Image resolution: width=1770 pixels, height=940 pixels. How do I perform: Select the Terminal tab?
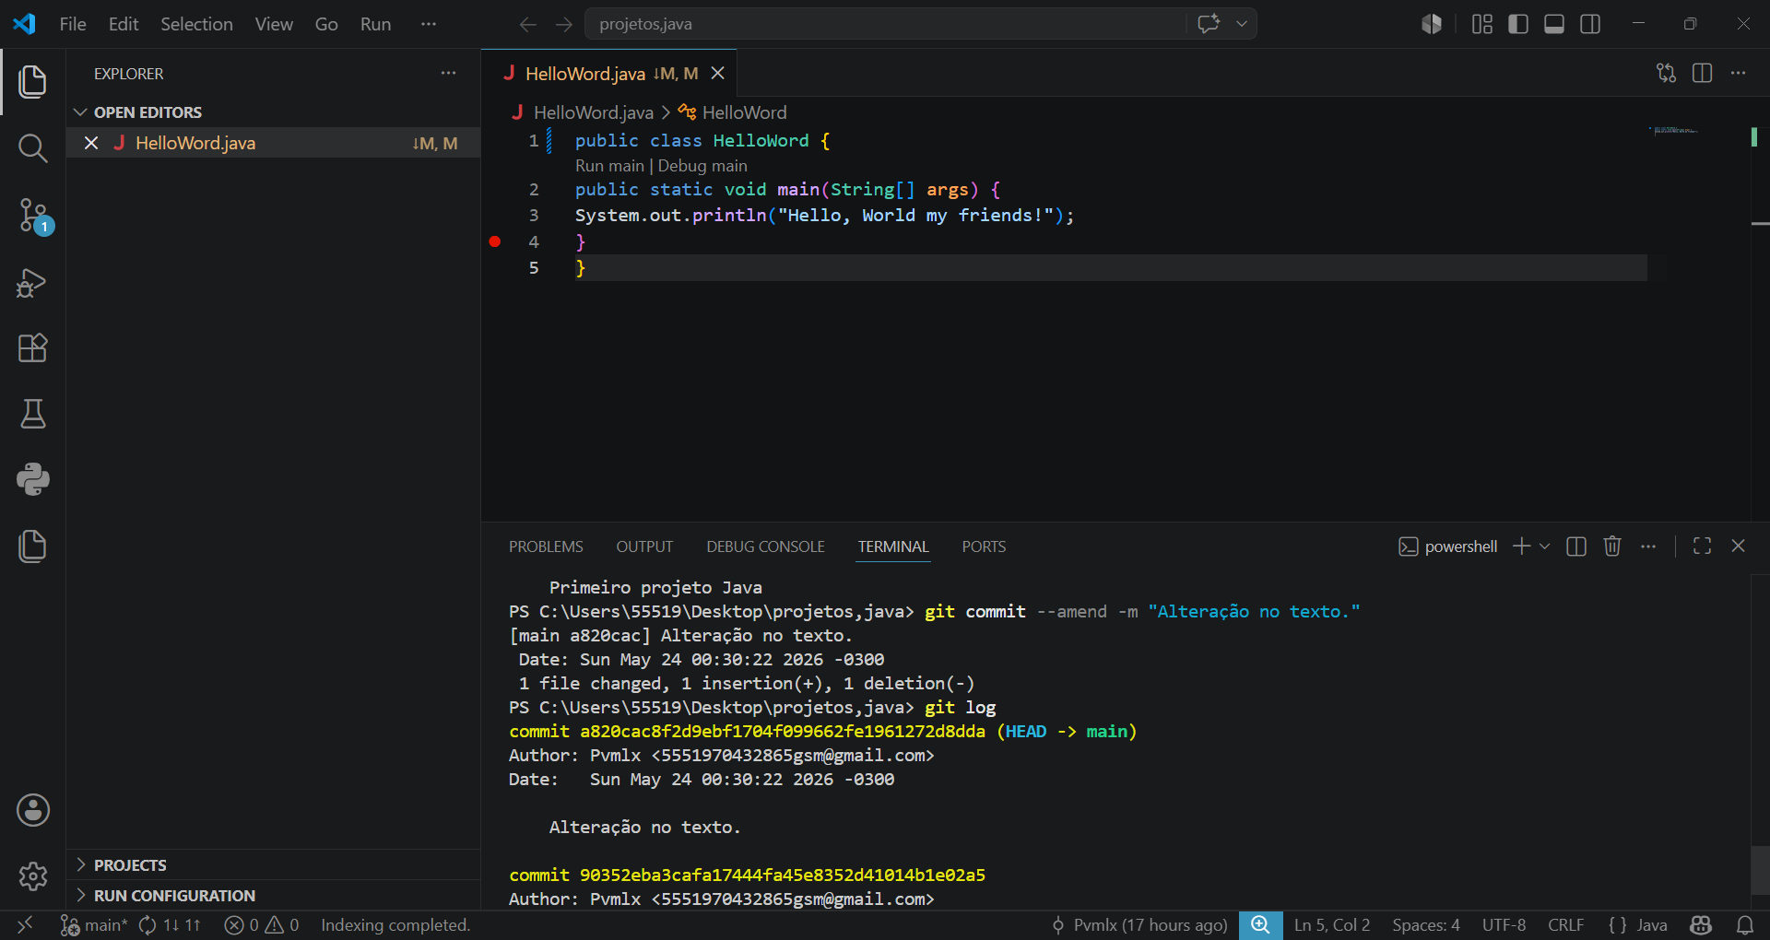pyautogui.click(x=893, y=546)
